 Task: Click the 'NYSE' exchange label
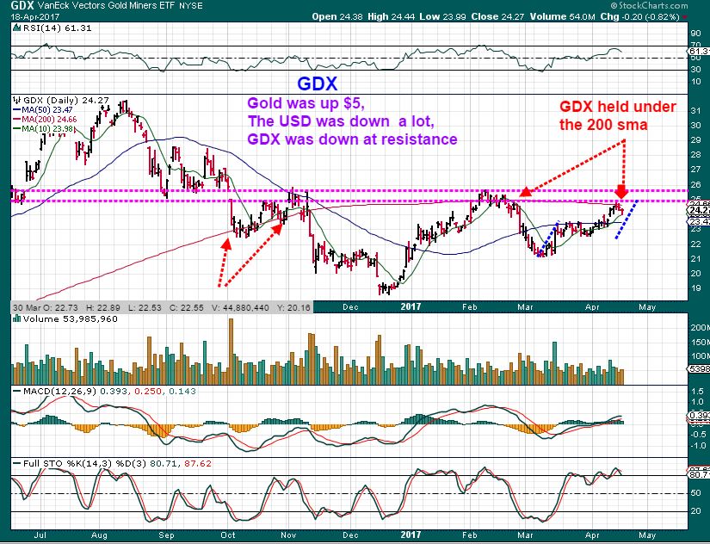point(191,6)
